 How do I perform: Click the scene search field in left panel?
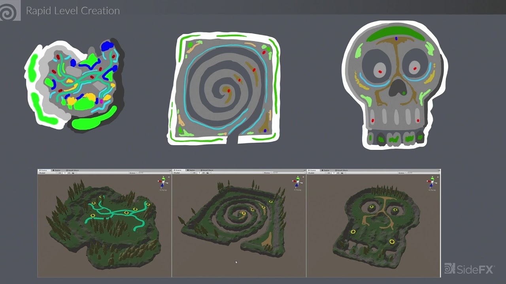154,173
